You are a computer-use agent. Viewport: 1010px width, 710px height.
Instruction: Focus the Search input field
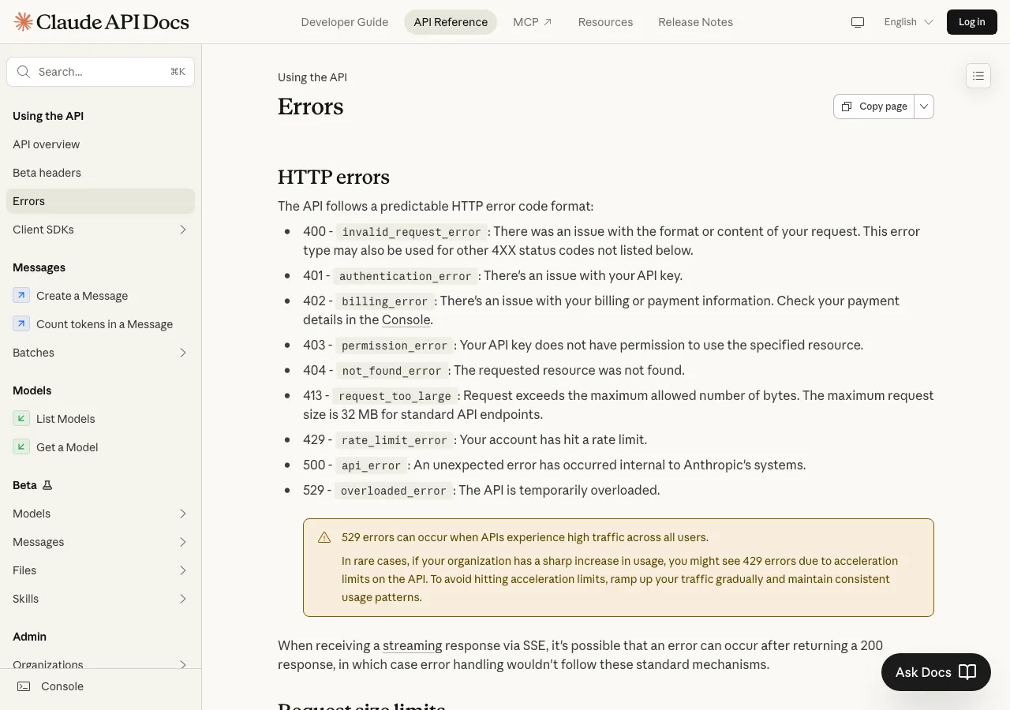tap(100, 72)
